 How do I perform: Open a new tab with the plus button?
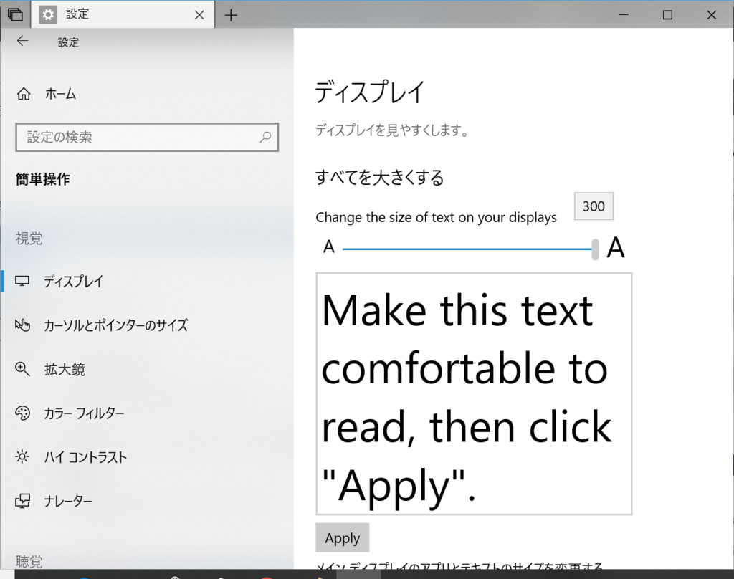pyautogui.click(x=231, y=14)
